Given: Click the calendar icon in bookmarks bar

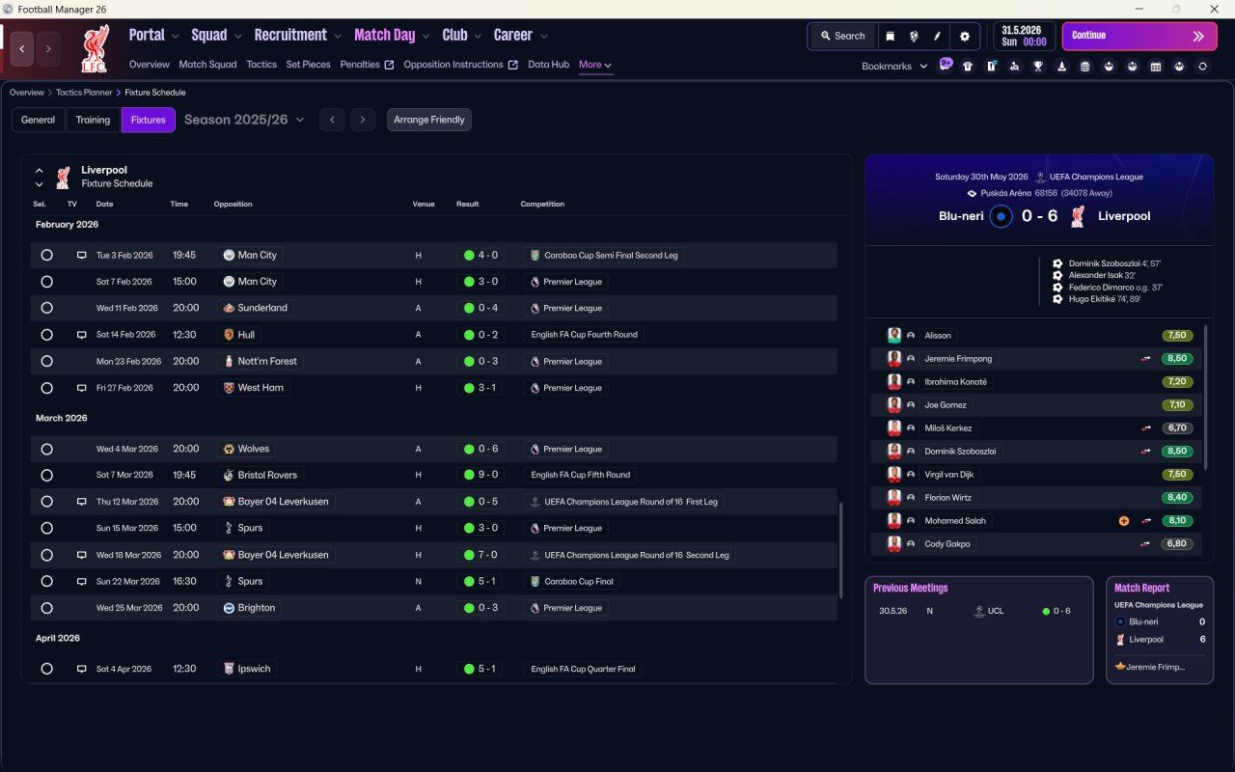Looking at the screenshot, I should (1156, 67).
